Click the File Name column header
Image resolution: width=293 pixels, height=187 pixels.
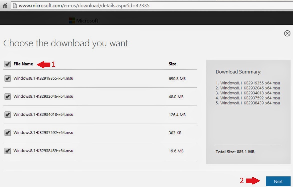point(23,64)
